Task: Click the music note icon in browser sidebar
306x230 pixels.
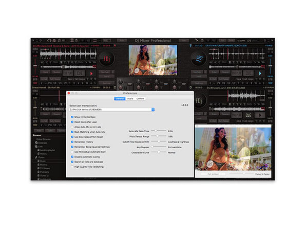Action: 36,157
